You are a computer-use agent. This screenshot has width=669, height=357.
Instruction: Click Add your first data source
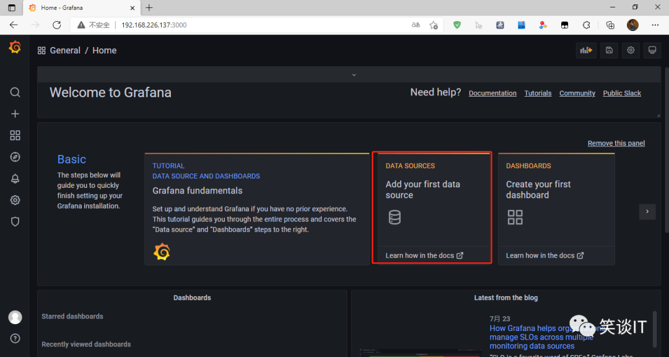point(423,190)
